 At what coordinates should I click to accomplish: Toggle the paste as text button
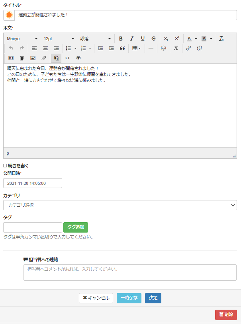coord(56,58)
